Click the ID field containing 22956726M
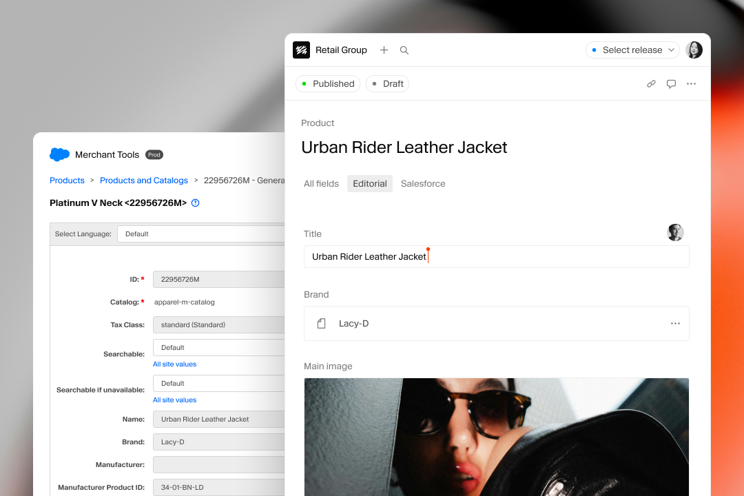This screenshot has height=496, width=744. [219, 280]
